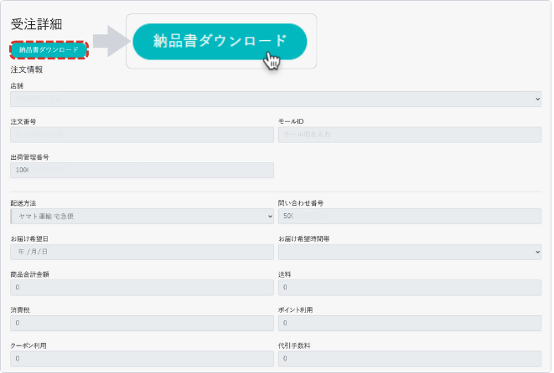Focus the ポイント利用 field
Viewport: 554px width, 373px height.
(409, 324)
